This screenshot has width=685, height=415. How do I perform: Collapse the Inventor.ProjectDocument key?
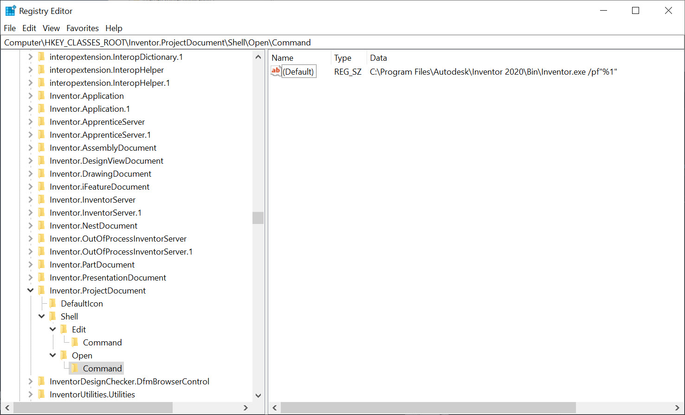point(30,290)
